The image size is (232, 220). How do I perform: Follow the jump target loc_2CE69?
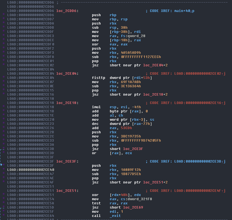pos(133,207)
